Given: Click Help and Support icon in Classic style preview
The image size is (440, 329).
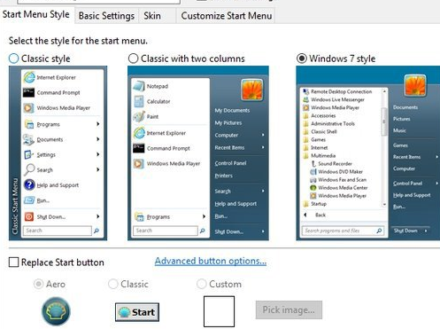Looking at the screenshot, I should 29,185.
